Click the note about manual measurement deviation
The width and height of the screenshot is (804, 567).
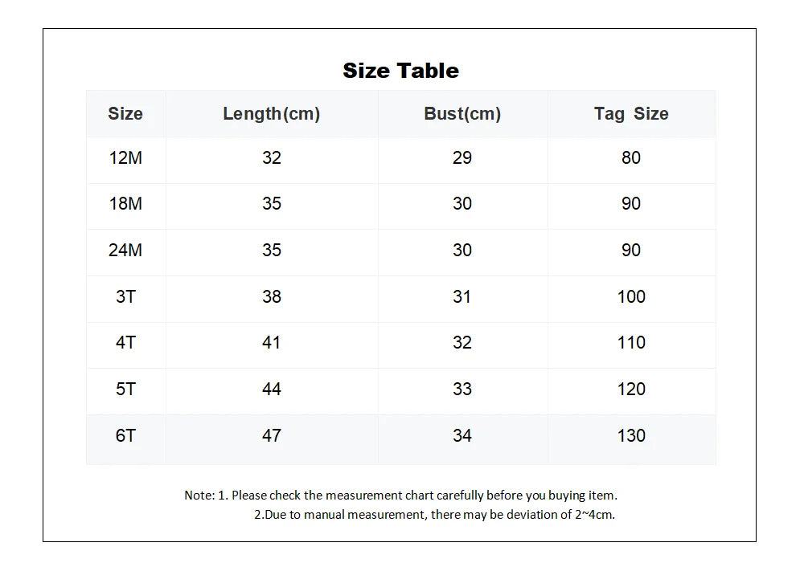tap(434, 514)
